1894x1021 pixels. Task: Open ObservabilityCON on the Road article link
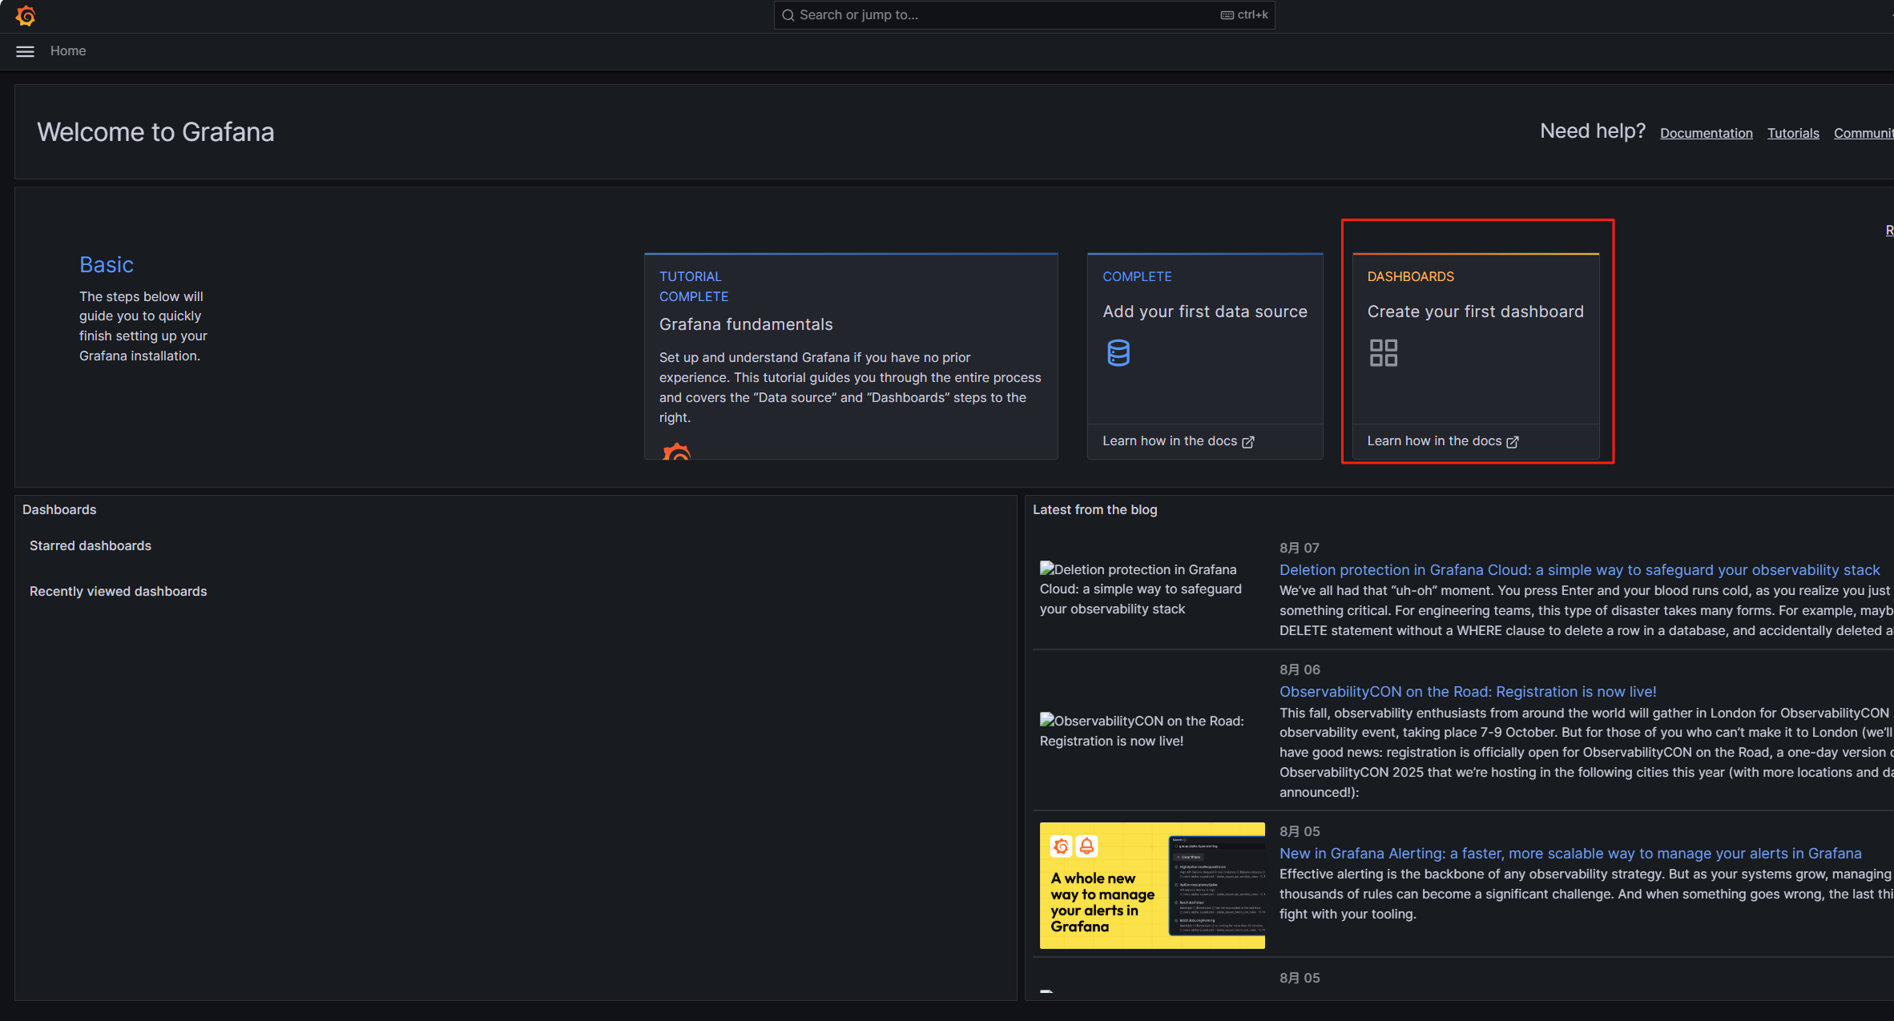pos(1468,692)
